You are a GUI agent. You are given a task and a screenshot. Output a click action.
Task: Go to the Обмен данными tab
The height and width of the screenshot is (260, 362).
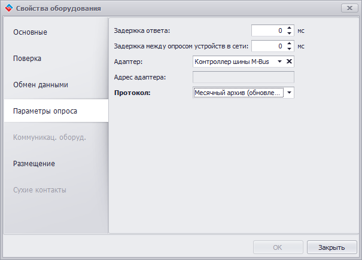coord(41,85)
